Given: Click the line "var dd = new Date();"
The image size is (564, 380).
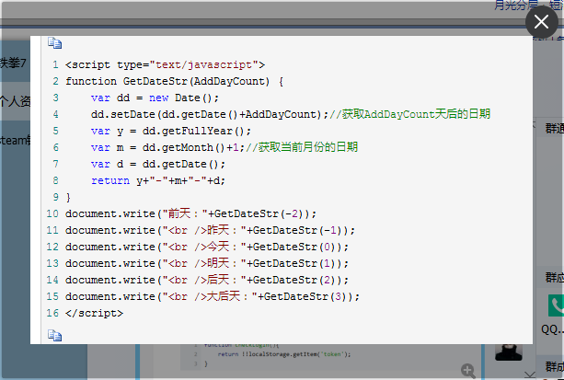Looking at the screenshot, I should coord(155,98).
